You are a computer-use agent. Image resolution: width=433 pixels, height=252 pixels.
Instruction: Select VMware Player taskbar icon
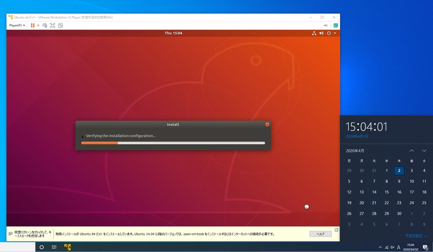tap(67, 247)
